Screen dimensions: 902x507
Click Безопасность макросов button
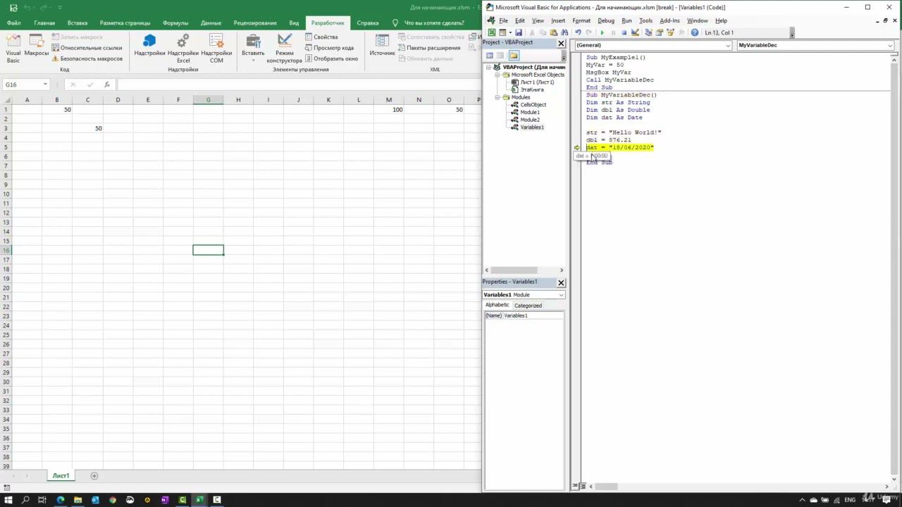coord(87,58)
